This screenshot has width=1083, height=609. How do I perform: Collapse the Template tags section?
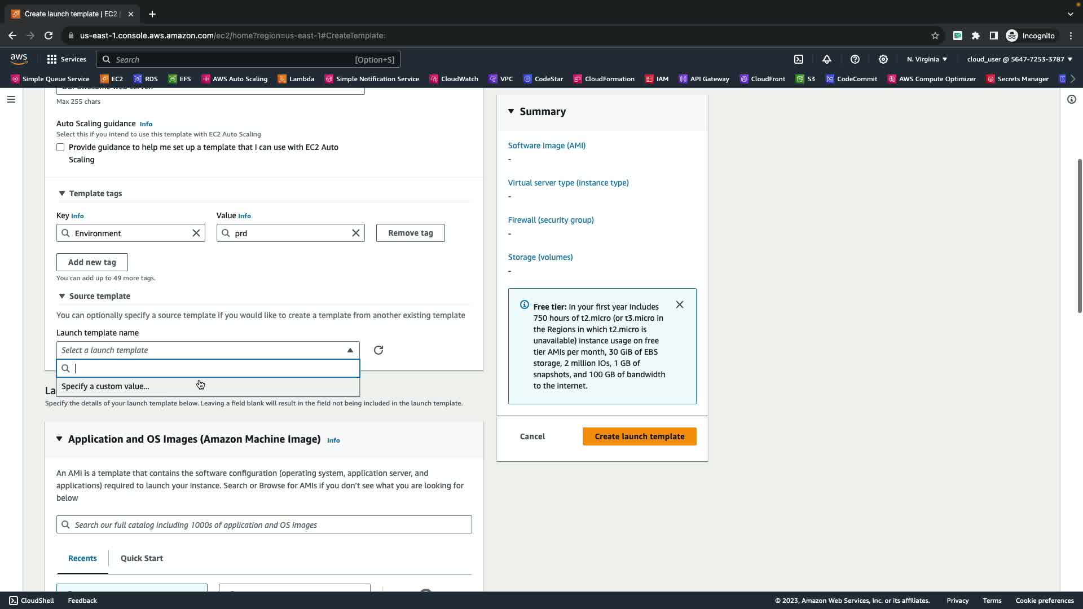(62, 193)
